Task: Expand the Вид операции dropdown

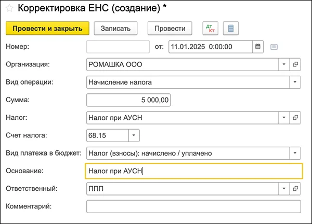Action: coord(295,82)
